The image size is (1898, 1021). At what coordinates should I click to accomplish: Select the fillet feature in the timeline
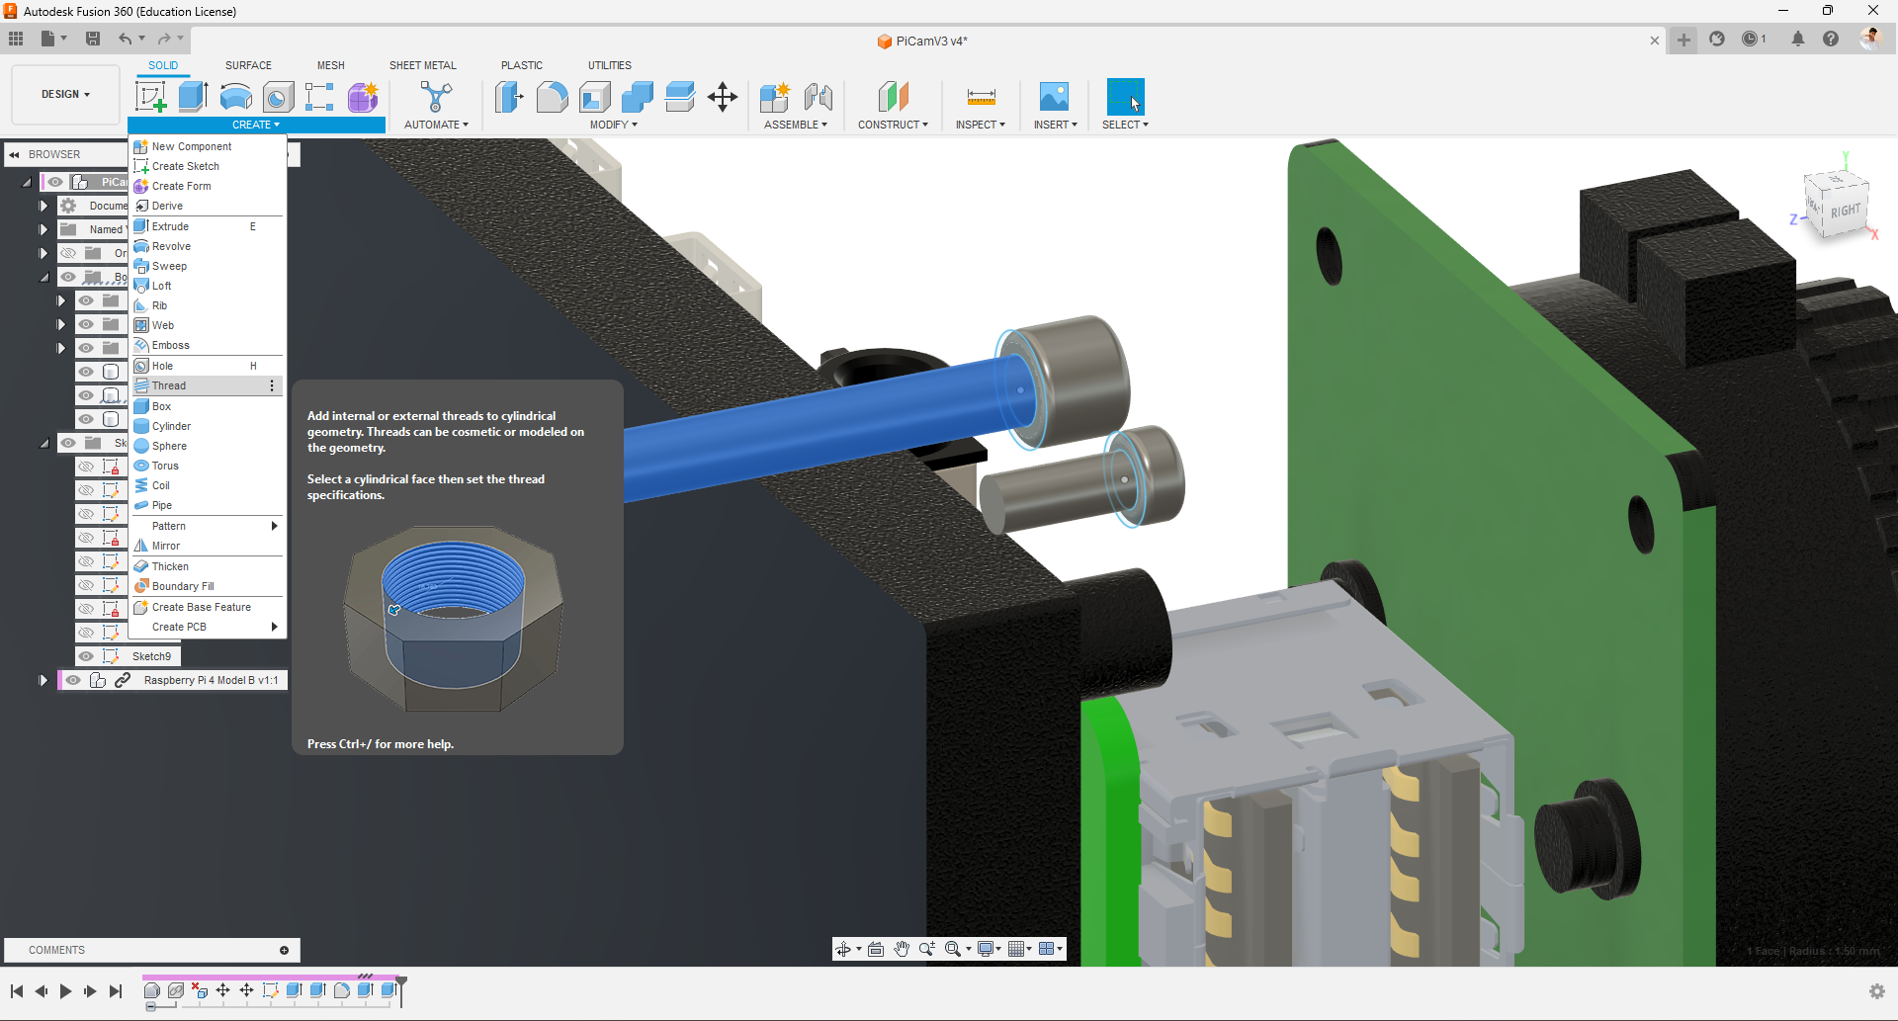pos(341,990)
